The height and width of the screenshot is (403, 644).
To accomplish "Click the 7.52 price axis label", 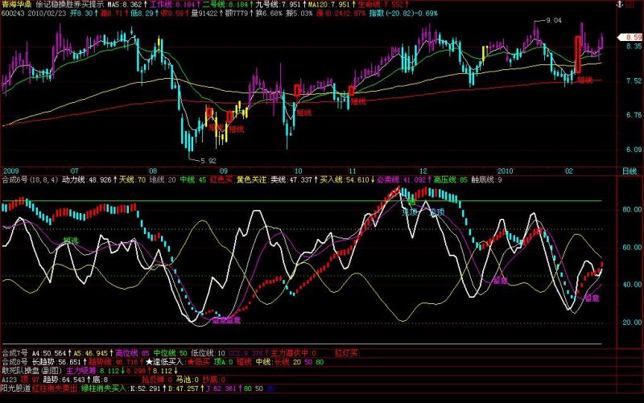I will [x=634, y=81].
